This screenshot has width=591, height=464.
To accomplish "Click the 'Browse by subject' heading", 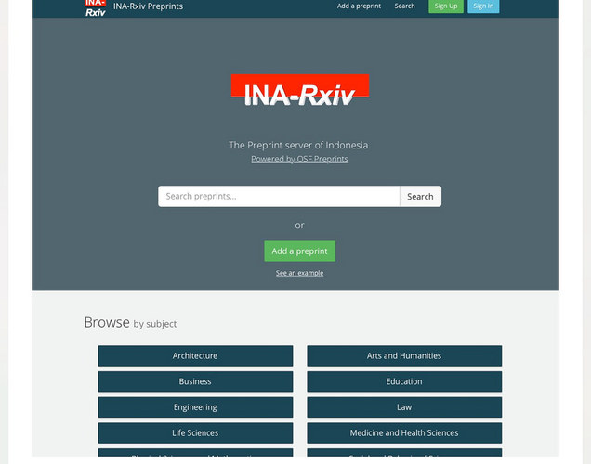I will (130, 323).
